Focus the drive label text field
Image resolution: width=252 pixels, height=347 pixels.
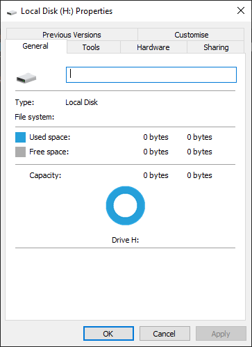coord(151,74)
